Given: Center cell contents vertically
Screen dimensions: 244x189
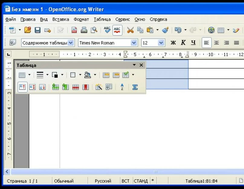Looking at the screenshot, I should click(32, 87).
